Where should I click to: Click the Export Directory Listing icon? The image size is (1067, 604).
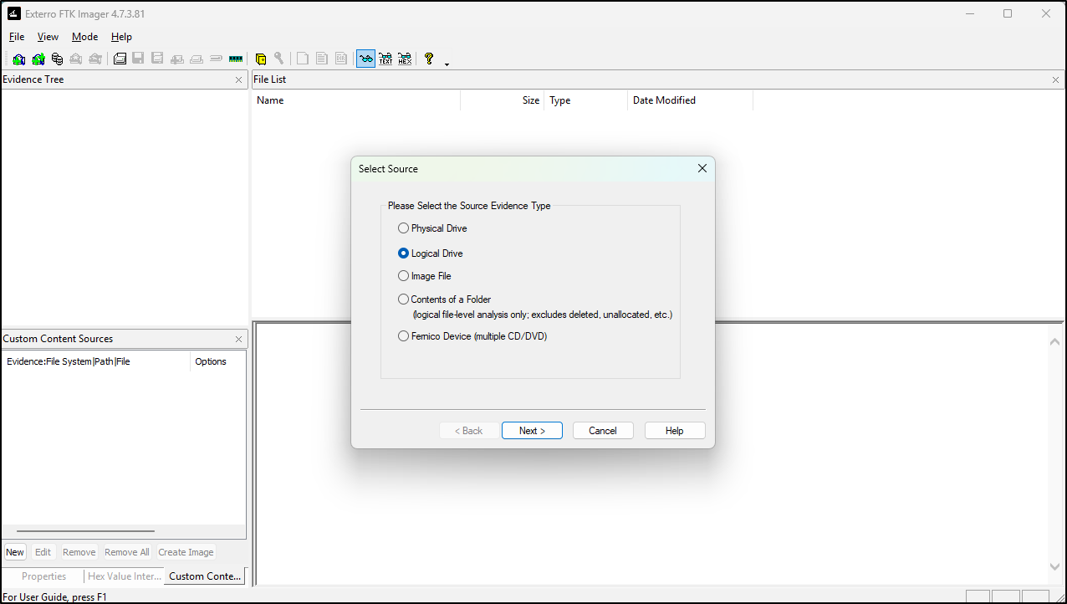click(341, 59)
